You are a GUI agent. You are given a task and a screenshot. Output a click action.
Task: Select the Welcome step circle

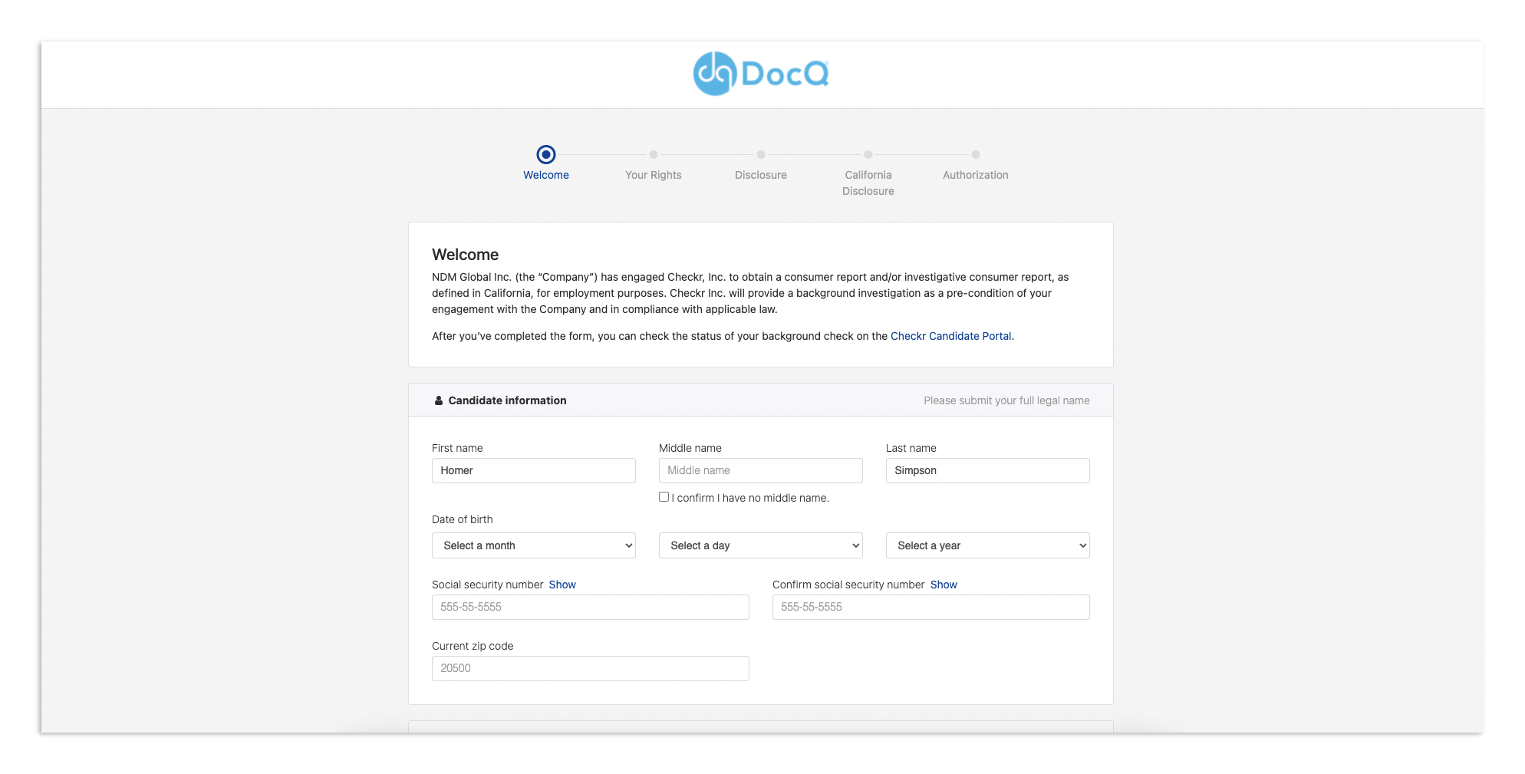546,154
